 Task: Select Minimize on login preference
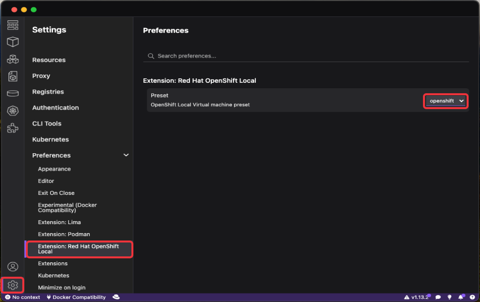61,288
